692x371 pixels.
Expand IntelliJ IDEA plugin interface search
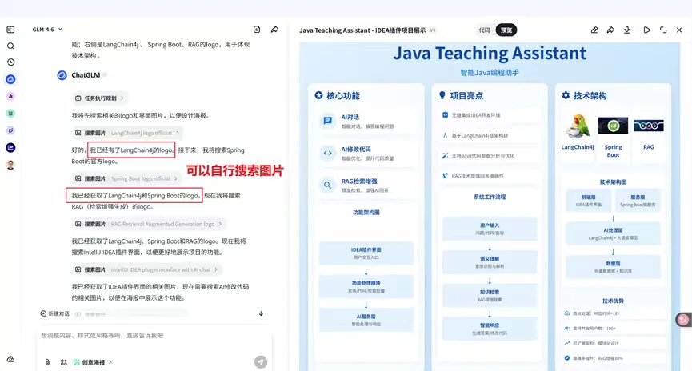click(x=146, y=269)
